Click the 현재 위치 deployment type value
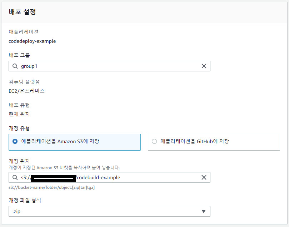The height and width of the screenshot is (227, 289). click(x=19, y=114)
